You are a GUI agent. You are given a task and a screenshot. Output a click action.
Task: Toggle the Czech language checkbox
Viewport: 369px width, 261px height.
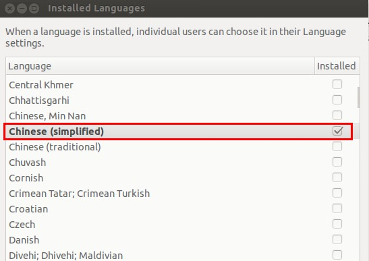337,225
